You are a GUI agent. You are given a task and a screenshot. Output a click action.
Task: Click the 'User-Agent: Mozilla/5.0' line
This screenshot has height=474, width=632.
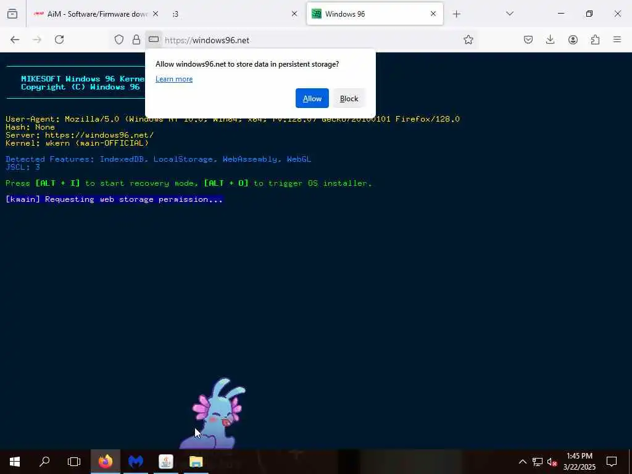click(233, 119)
